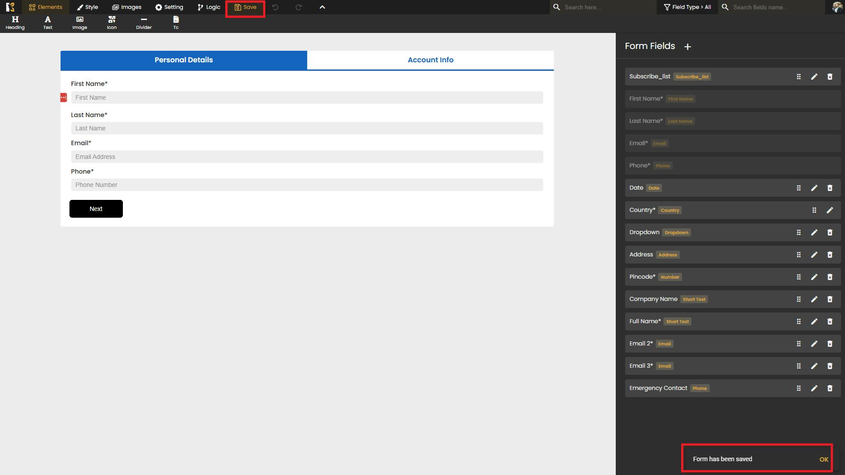Image resolution: width=845 pixels, height=475 pixels.
Task: Open the Logic menu
Action: click(x=209, y=7)
